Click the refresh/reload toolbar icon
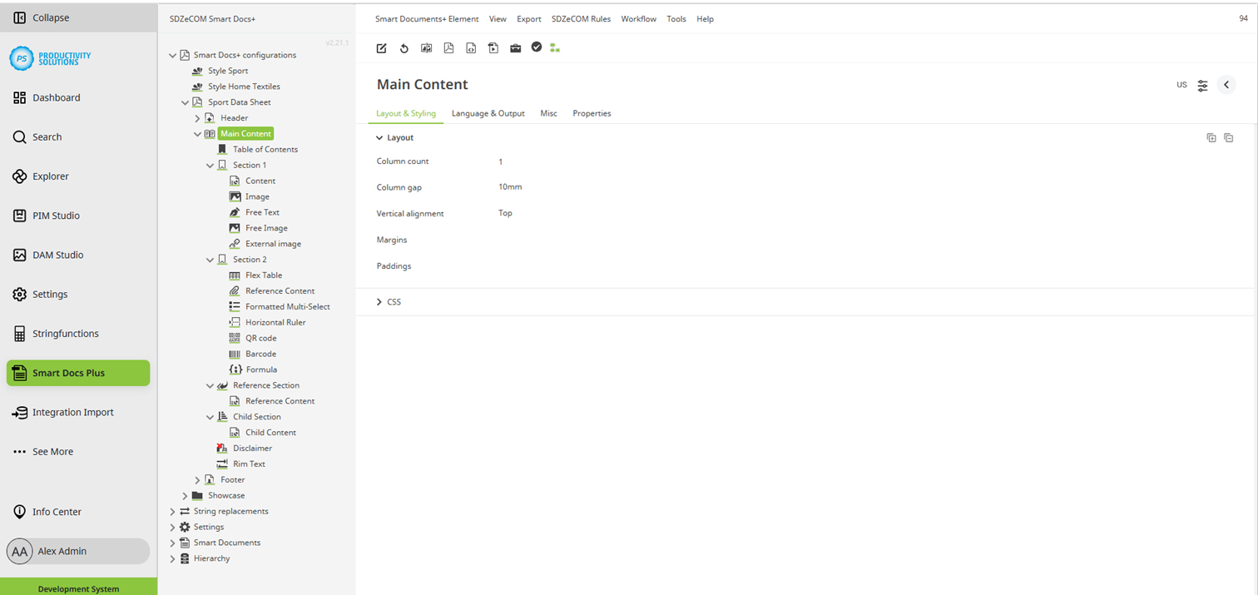The image size is (1258, 595). click(404, 47)
